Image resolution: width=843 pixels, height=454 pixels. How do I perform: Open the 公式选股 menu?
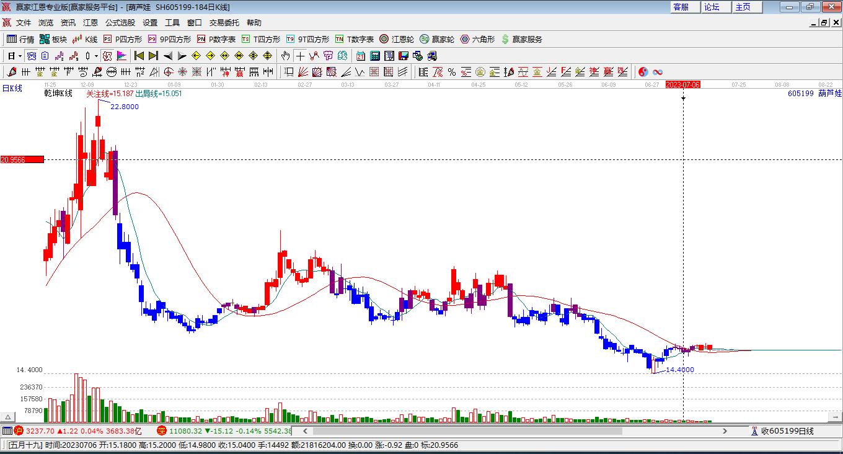[x=120, y=23]
